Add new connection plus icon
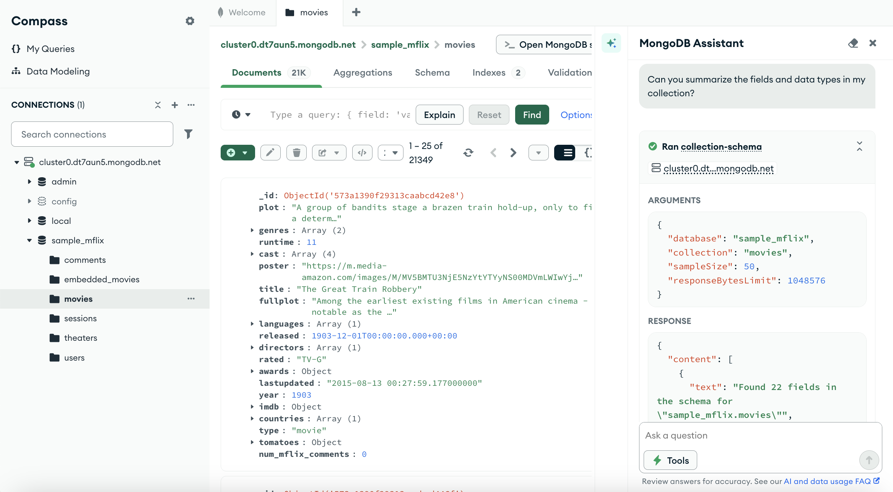The image size is (893, 492). 175,105
